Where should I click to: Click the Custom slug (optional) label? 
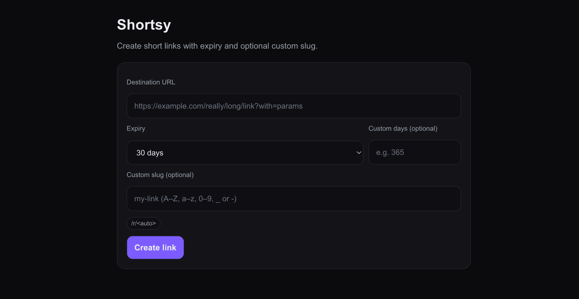160,175
